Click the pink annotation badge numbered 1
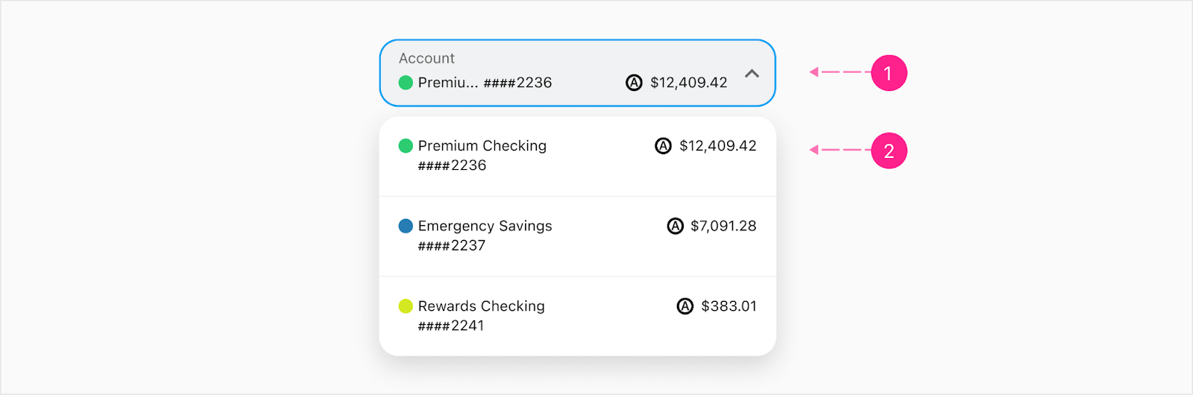This screenshot has height=395, width=1193. click(x=889, y=73)
